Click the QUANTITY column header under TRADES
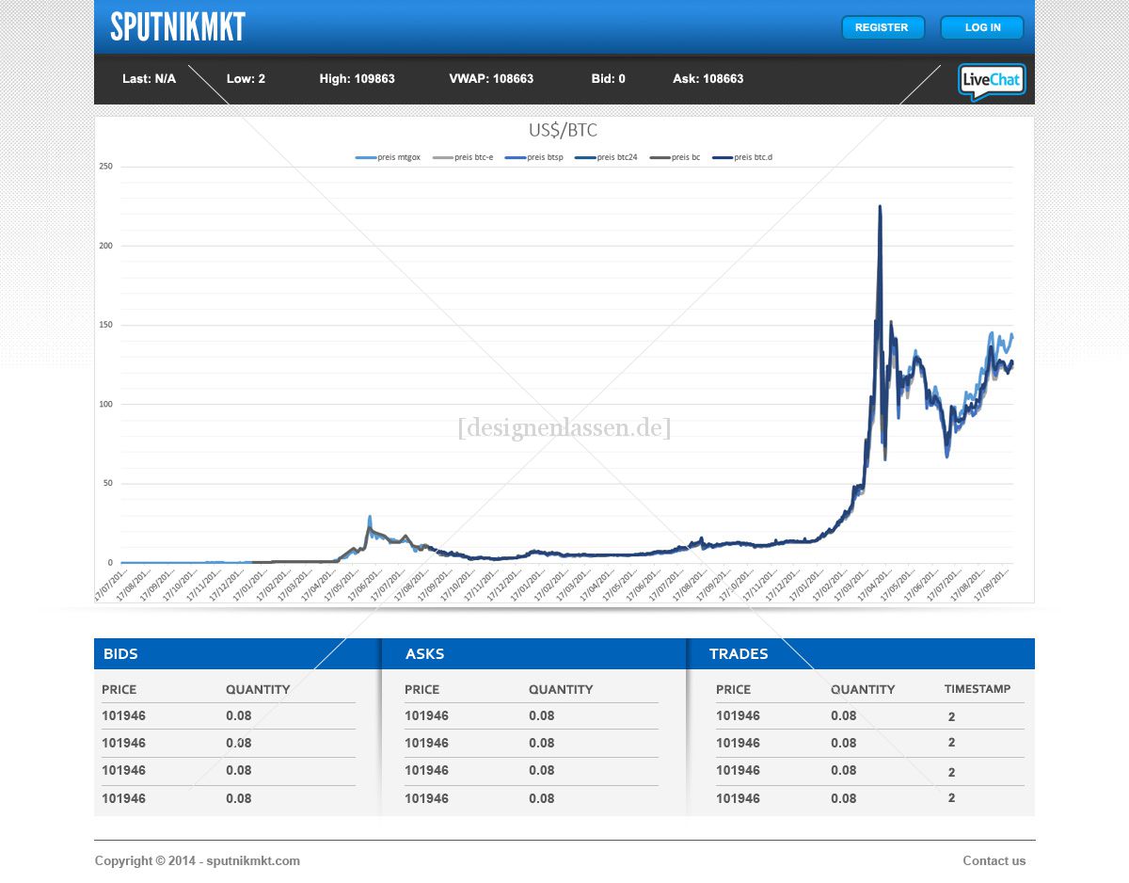This screenshot has width=1129, height=883. [863, 689]
